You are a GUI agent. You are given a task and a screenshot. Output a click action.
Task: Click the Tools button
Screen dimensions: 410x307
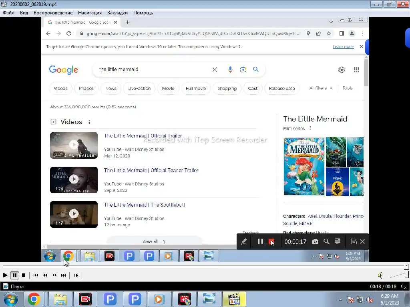click(348, 88)
